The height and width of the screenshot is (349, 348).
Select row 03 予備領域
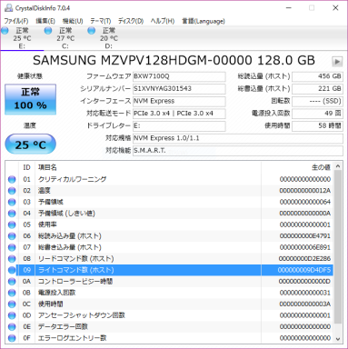[169, 202]
